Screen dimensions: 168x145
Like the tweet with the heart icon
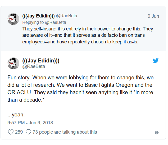click(11, 132)
